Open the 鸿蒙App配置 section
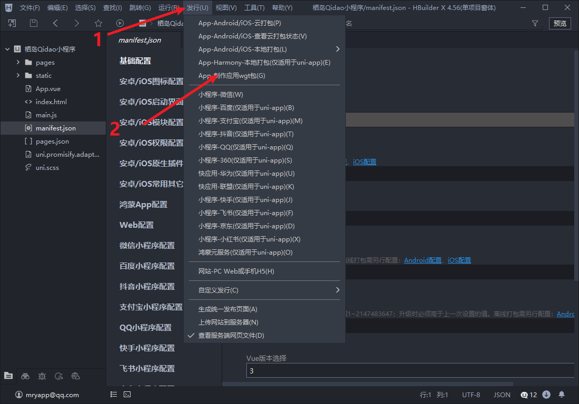The height and width of the screenshot is (404, 579). pyautogui.click(x=143, y=205)
